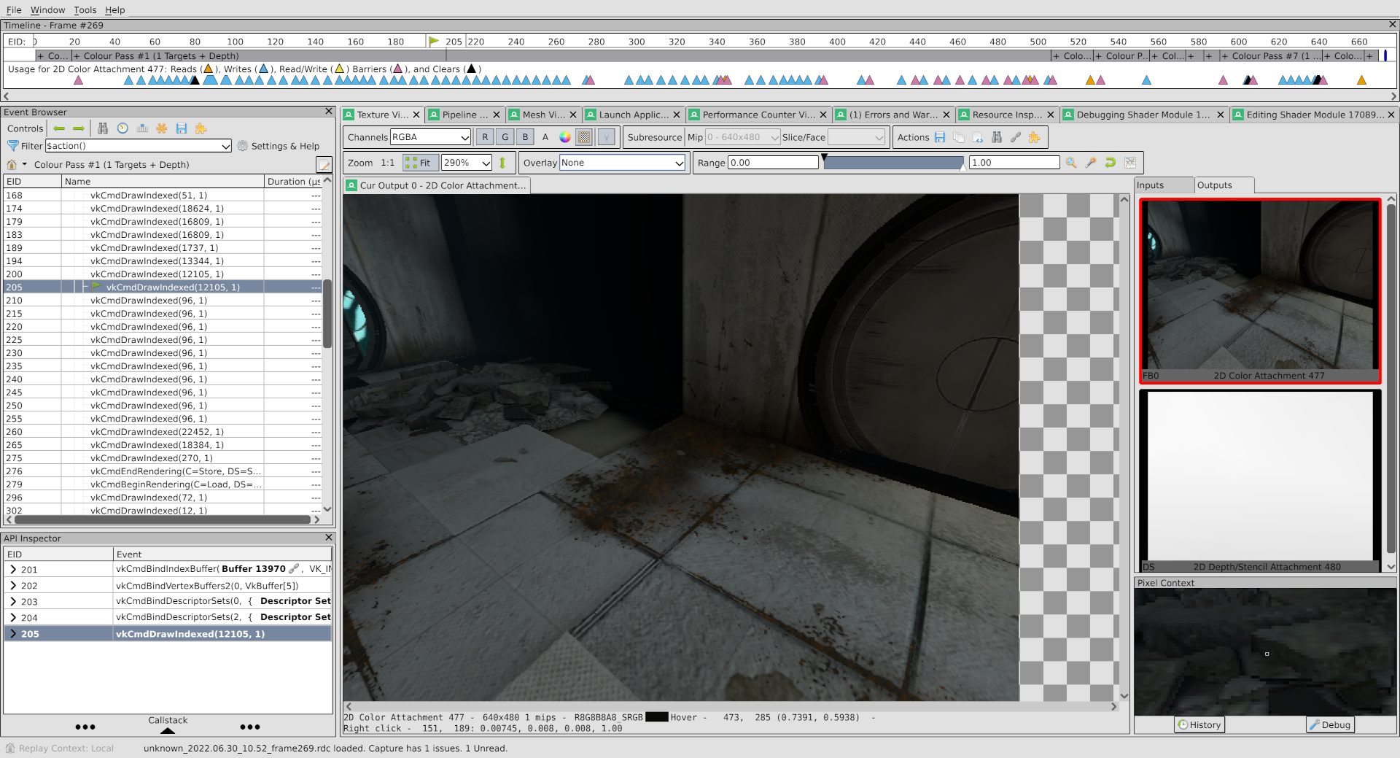Click the open texture list icon in Actions
The image size is (1400, 758).
point(978,137)
